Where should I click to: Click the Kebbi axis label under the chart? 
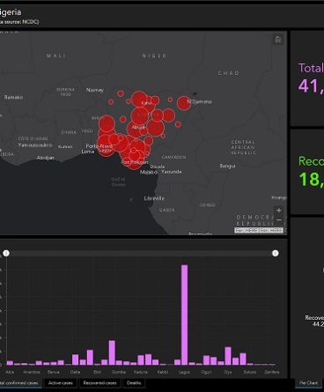click(163, 372)
